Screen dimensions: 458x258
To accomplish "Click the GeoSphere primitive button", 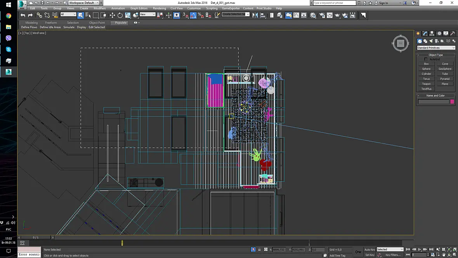I will (x=445, y=69).
